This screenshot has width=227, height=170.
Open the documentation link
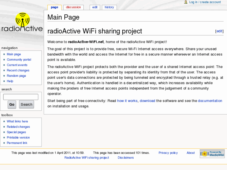coord(210,101)
